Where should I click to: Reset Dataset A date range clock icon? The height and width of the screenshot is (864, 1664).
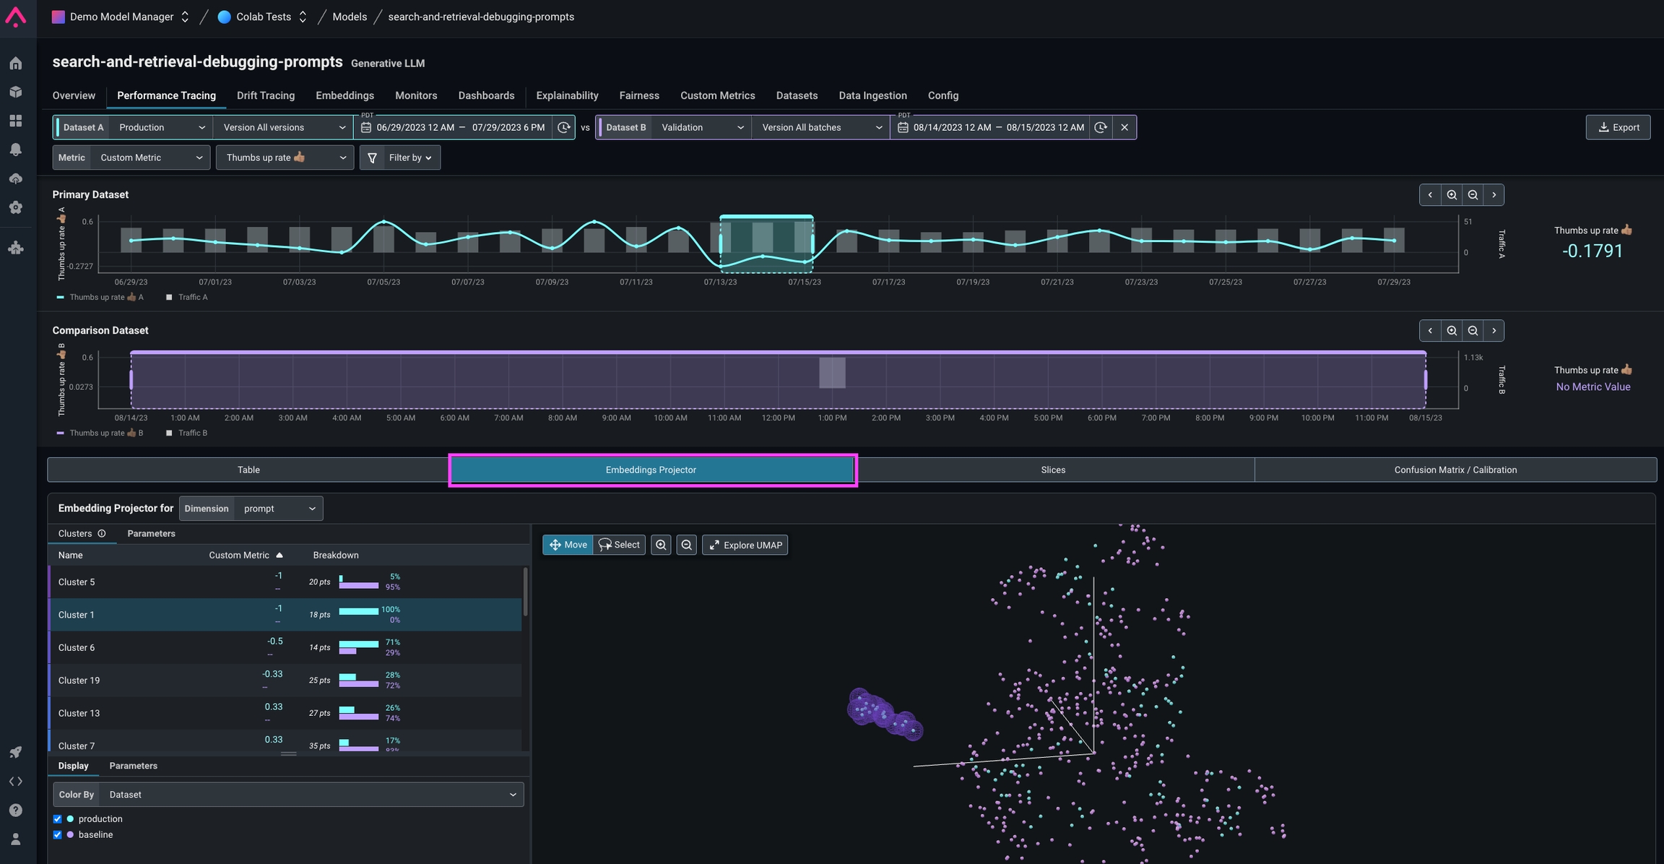(x=563, y=127)
